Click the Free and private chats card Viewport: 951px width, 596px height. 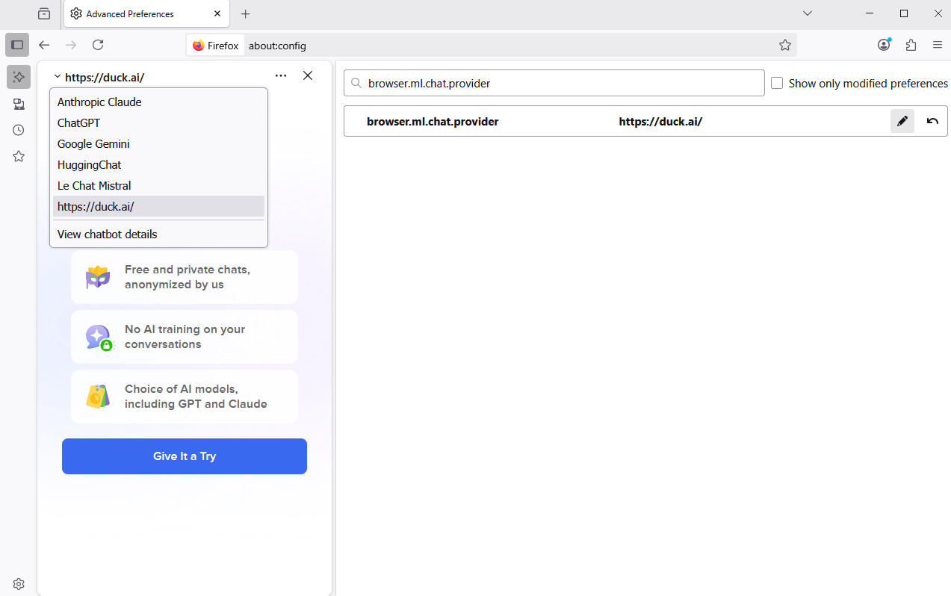185,277
